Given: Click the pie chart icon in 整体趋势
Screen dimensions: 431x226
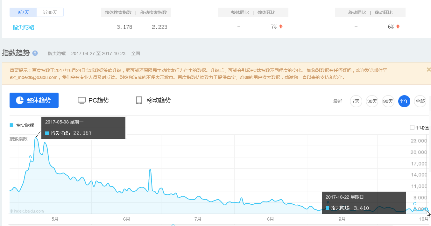Looking at the screenshot, I should point(20,100).
